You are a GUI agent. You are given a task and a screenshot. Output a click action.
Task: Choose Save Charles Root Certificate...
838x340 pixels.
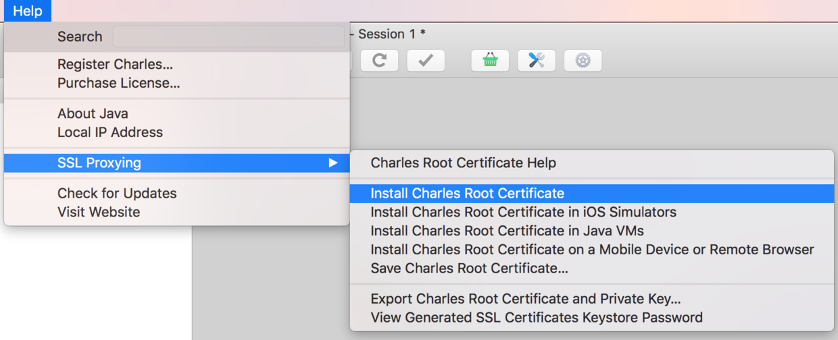point(592,268)
